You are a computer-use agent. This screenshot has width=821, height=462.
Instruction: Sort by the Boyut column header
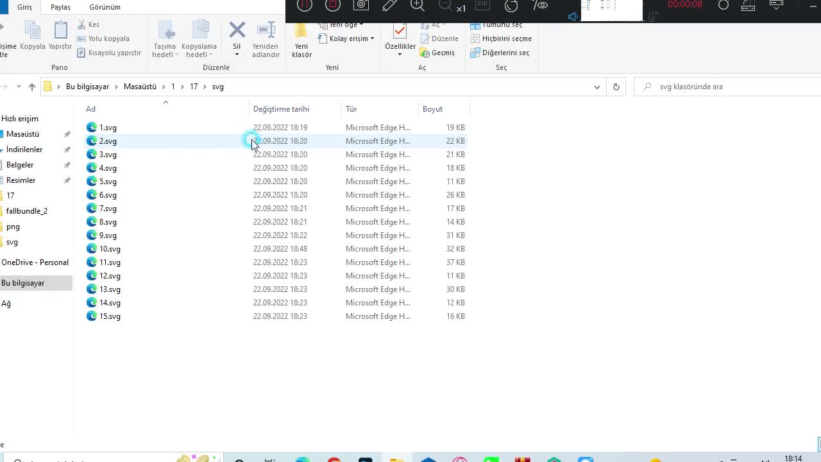click(x=432, y=109)
